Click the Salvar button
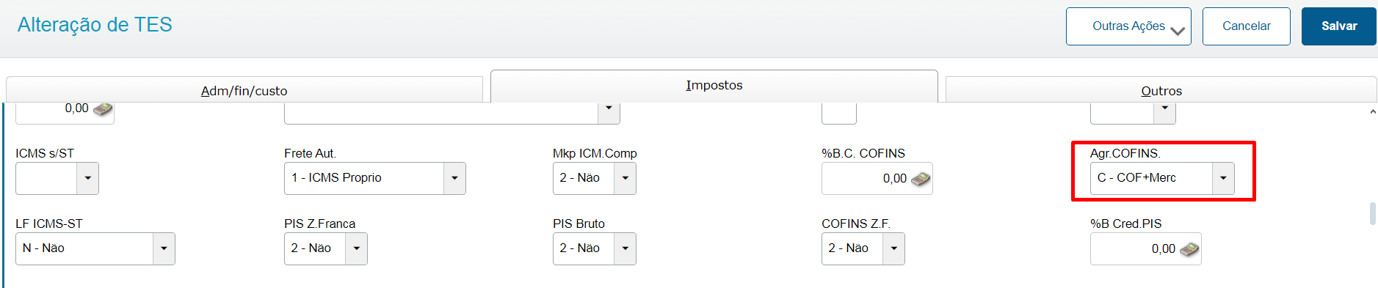Screen dimensions: 1378x288 1339,26
